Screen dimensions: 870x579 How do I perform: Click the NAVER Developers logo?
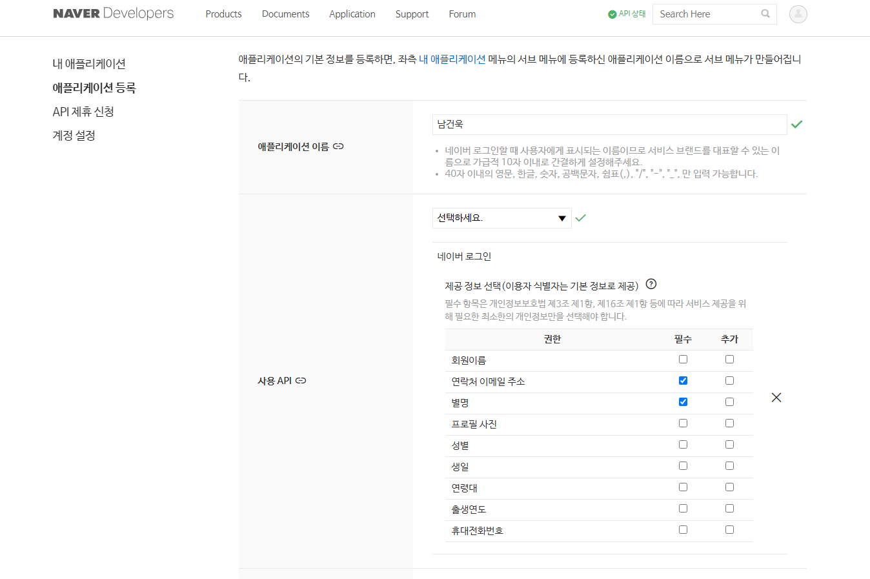[114, 14]
